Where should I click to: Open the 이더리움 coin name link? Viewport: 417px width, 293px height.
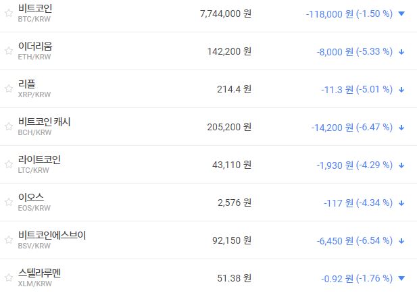click(35, 47)
